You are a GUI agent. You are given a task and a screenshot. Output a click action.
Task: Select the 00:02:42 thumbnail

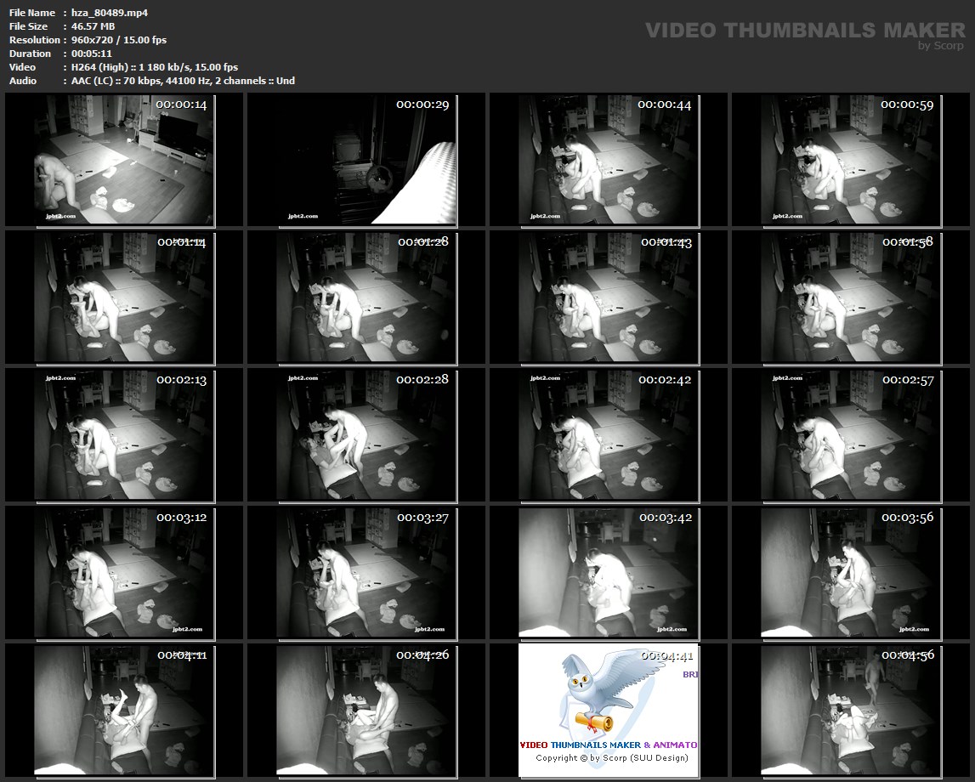(x=609, y=434)
